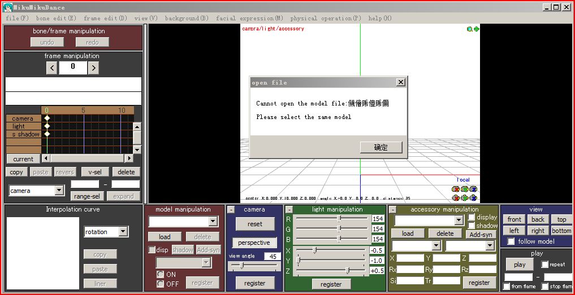This screenshot has width=575, height=295.
Task: Click the load button in model manipulation
Action: 165,237
